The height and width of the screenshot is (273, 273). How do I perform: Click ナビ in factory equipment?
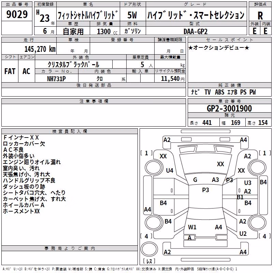(x=195, y=92)
